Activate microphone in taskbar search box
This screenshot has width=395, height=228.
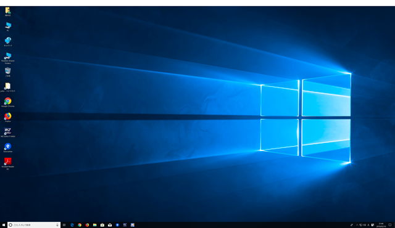tap(57, 225)
